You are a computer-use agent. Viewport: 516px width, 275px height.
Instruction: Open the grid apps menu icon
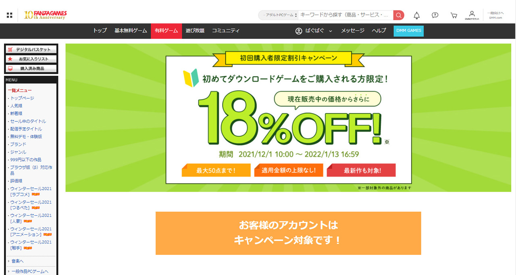(10, 15)
